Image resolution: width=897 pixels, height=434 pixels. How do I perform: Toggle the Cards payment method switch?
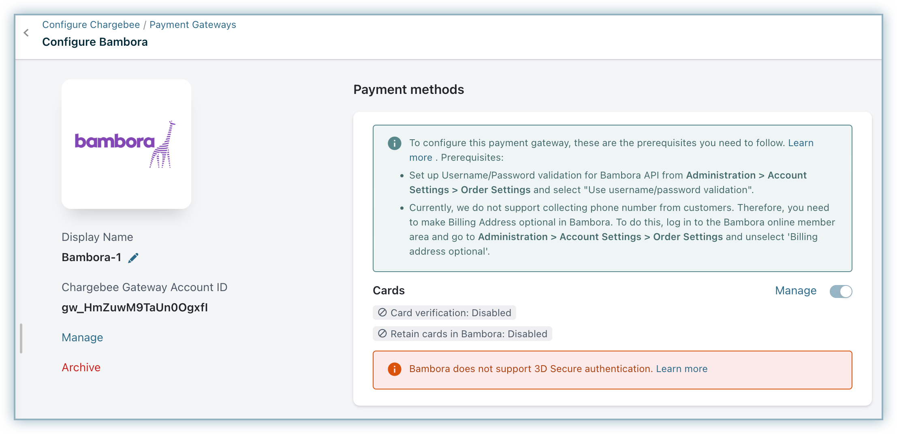[841, 291]
